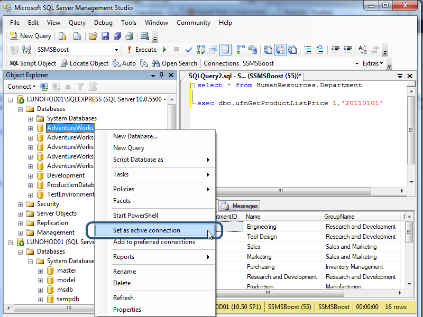This screenshot has width=423, height=317.
Task: Sort by the GroupName column header
Action: 361,217
